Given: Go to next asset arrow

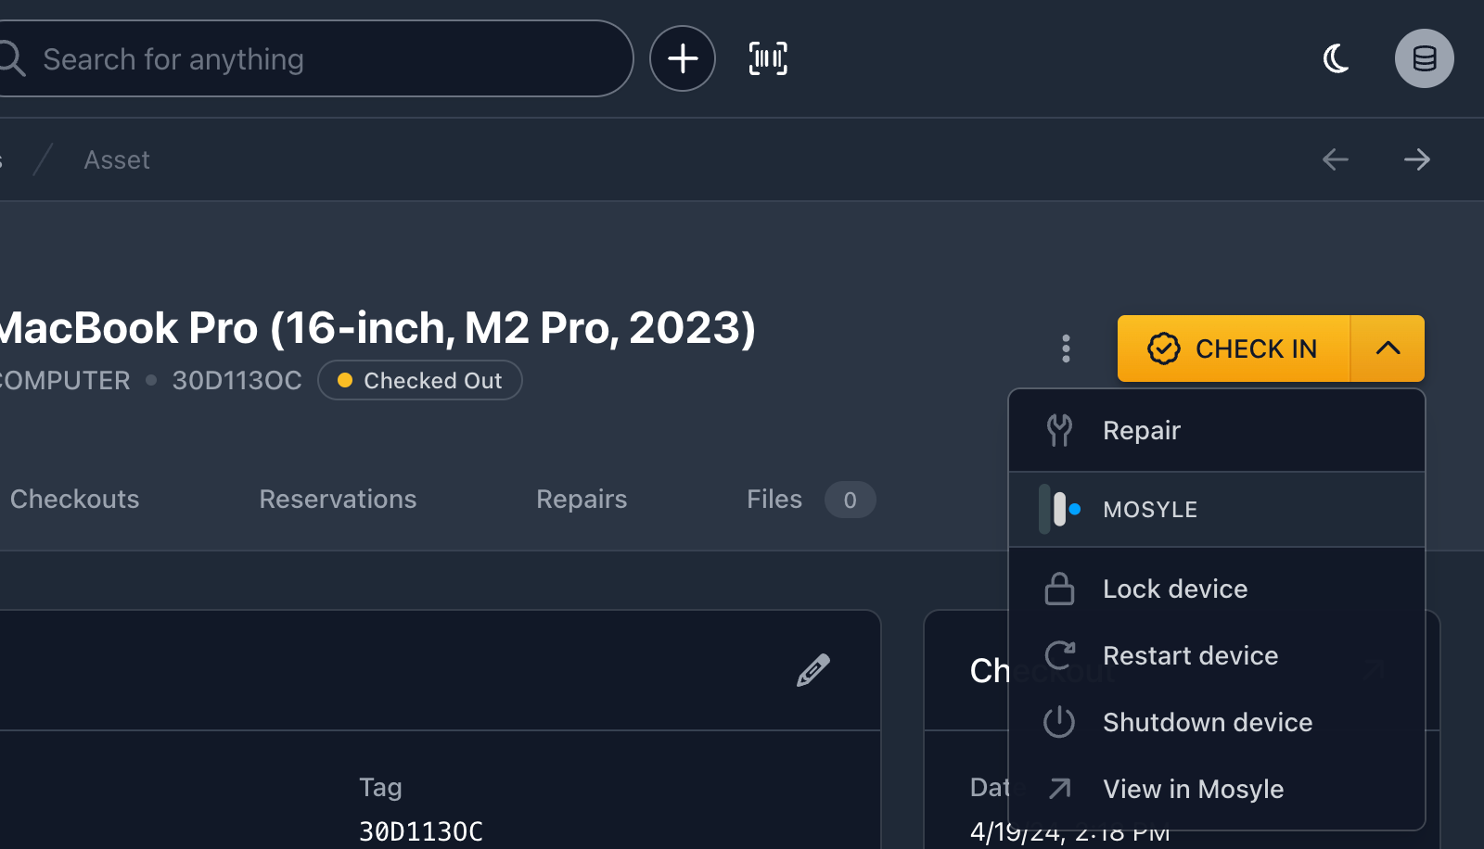Looking at the screenshot, I should click(x=1417, y=159).
